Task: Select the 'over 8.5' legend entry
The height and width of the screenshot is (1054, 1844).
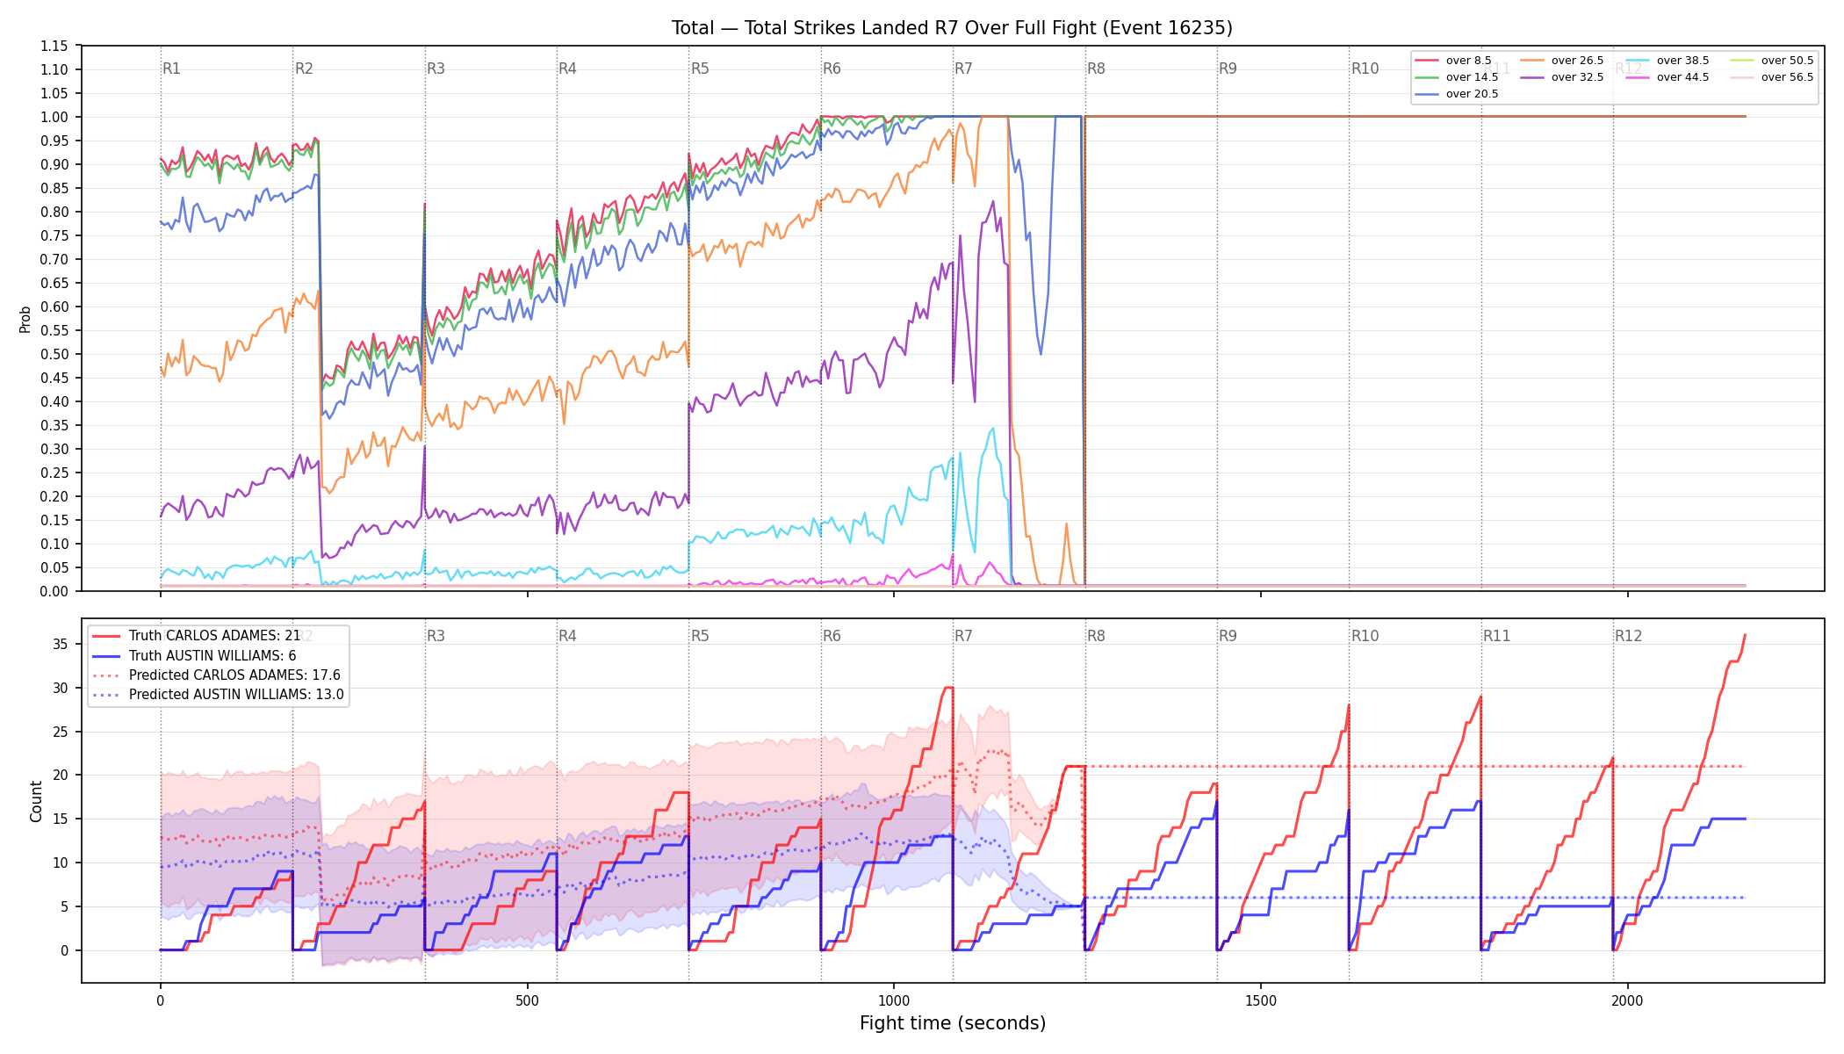Action: [x=1453, y=61]
